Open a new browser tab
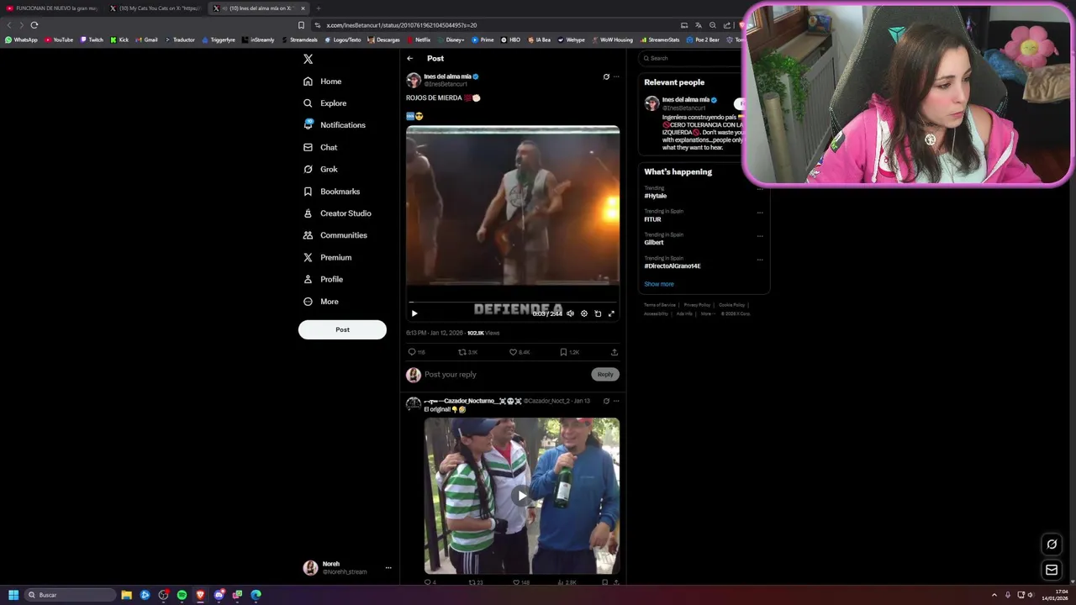The height and width of the screenshot is (605, 1076). click(319, 8)
